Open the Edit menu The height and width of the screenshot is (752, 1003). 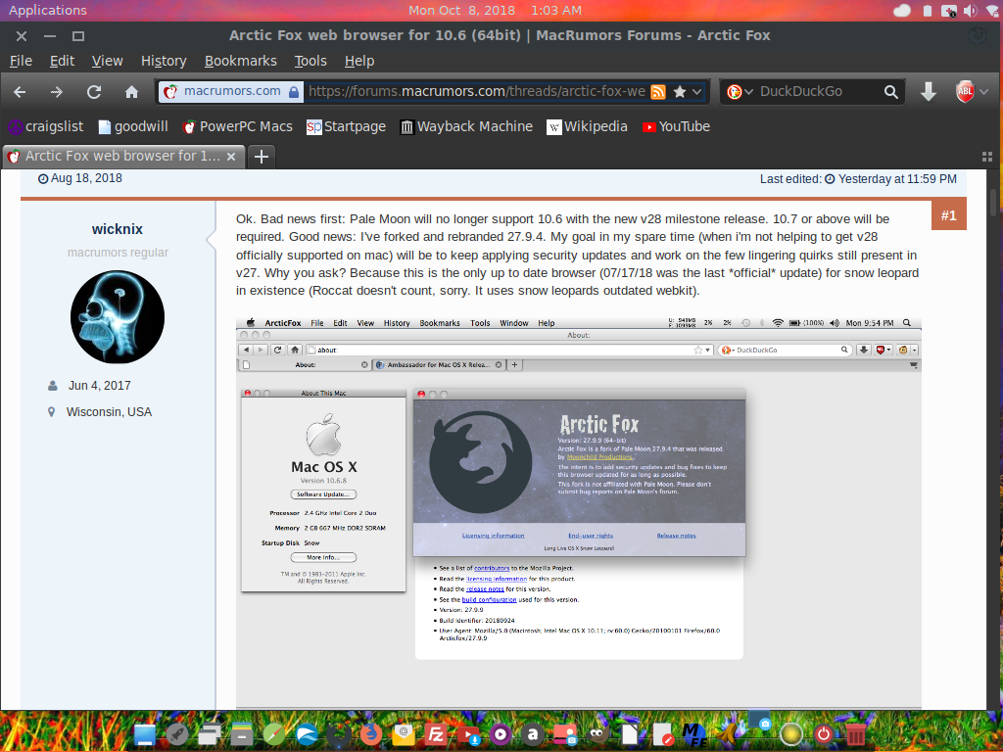[62, 61]
